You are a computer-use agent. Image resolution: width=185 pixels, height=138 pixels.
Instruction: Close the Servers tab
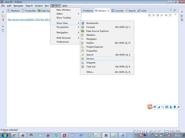pos(108,11)
